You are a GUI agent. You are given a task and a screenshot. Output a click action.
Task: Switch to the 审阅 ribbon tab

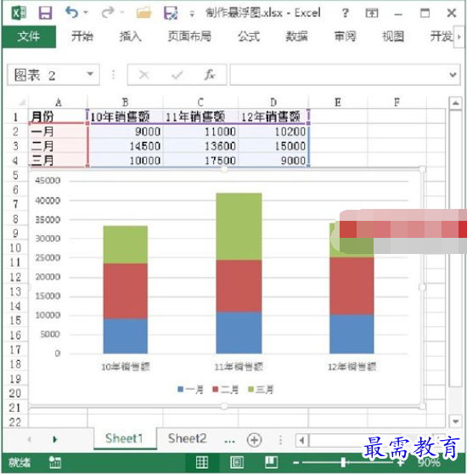[x=345, y=37]
